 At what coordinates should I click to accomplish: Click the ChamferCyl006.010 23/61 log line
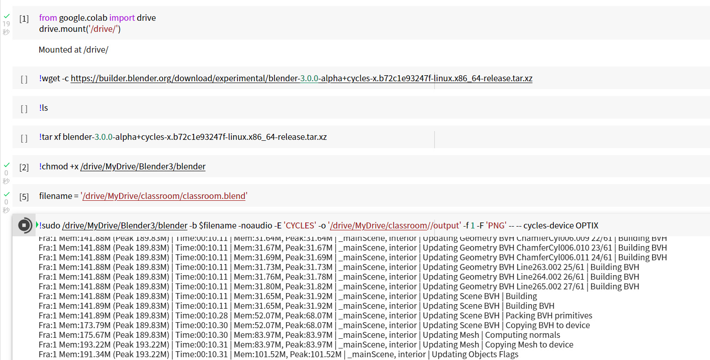click(x=353, y=248)
